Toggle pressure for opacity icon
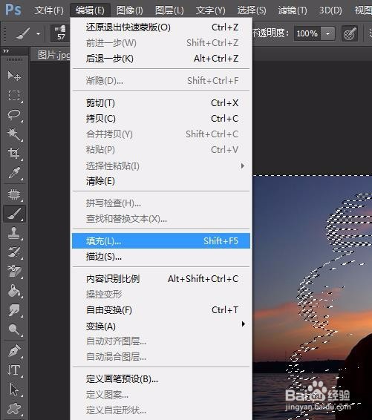The height and width of the screenshot is (420, 372). coord(350,33)
